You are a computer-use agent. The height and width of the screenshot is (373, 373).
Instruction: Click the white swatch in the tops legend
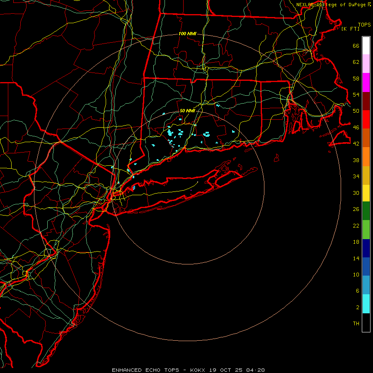click(366, 46)
